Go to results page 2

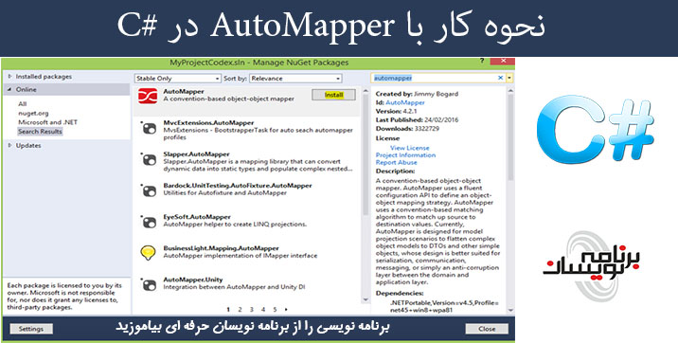point(240,309)
